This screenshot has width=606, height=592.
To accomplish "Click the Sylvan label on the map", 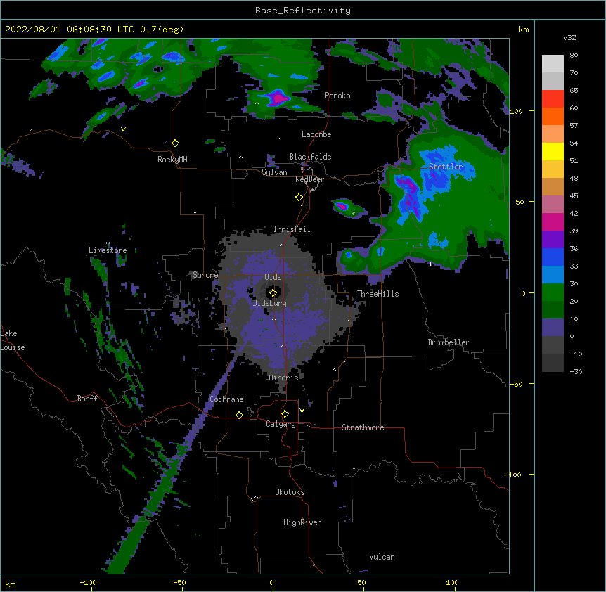I will pos(274,172).
